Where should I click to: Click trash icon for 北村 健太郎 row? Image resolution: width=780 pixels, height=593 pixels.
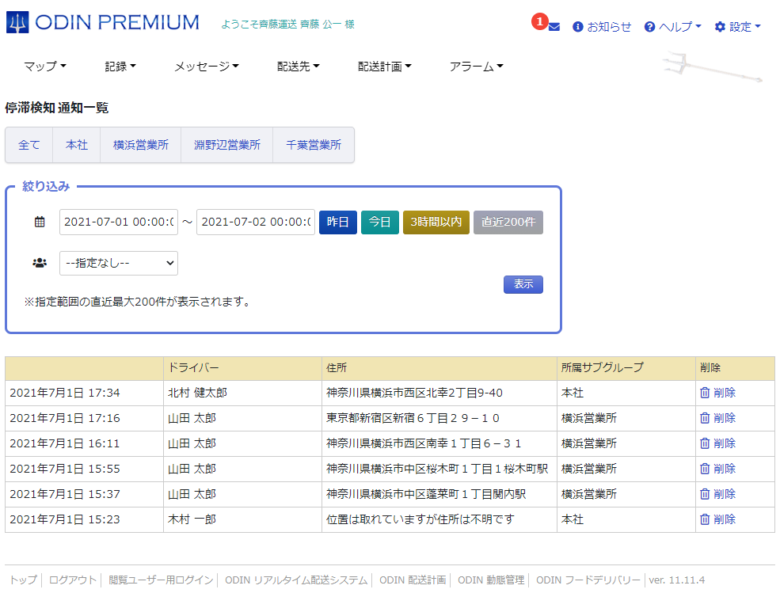pyautogui.click(x=705, y=393)
